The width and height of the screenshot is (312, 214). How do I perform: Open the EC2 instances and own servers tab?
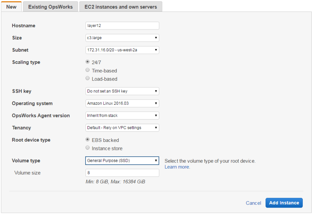[x=121, y=7]
